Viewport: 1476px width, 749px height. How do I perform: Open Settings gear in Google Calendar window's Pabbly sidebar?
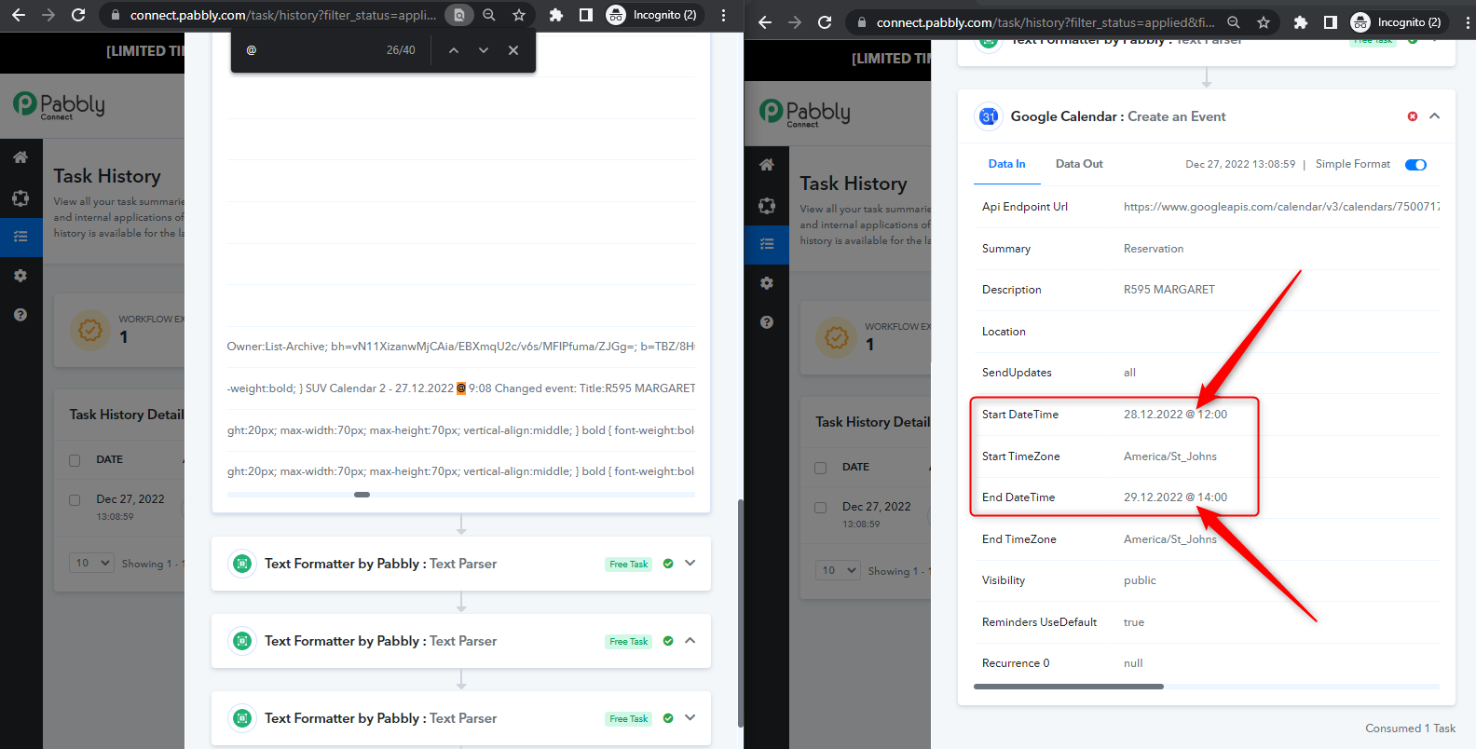(767, 283)
